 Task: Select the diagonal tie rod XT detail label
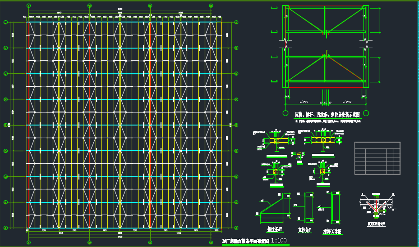click(274, 229)
